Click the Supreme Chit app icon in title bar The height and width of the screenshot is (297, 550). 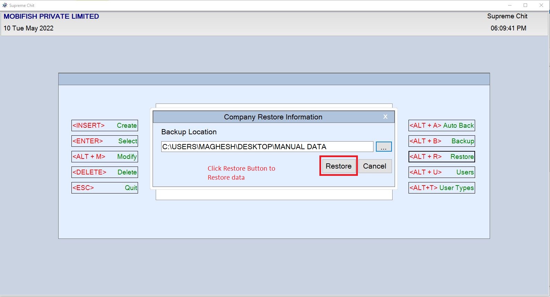coord(5,5)
